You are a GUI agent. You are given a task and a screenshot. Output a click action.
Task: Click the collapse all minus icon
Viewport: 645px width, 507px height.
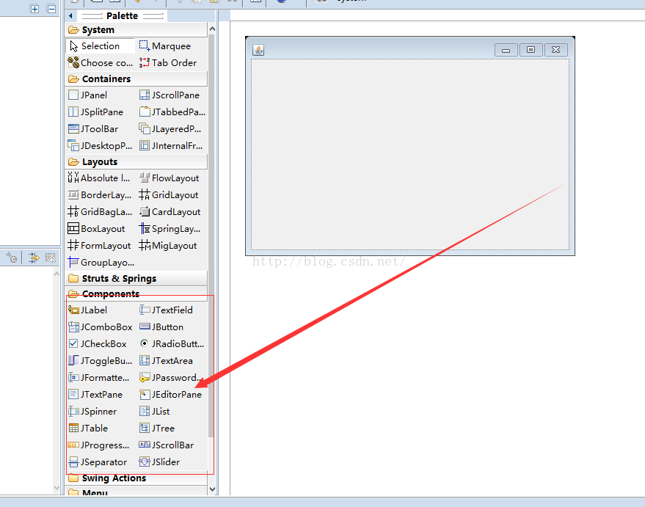click(51, 9)
